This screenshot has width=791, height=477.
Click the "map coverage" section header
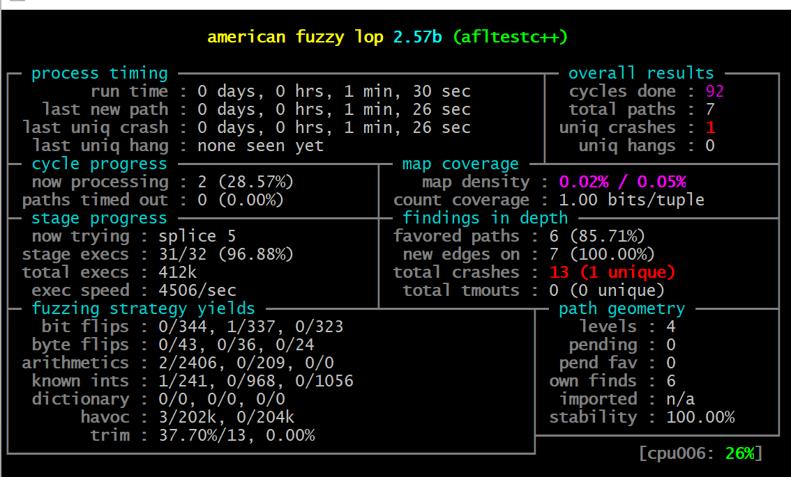coord(460,164)
